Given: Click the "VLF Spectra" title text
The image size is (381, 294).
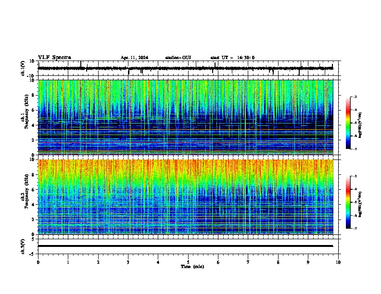Looking at the screenshot, I should tap(54, 58).
